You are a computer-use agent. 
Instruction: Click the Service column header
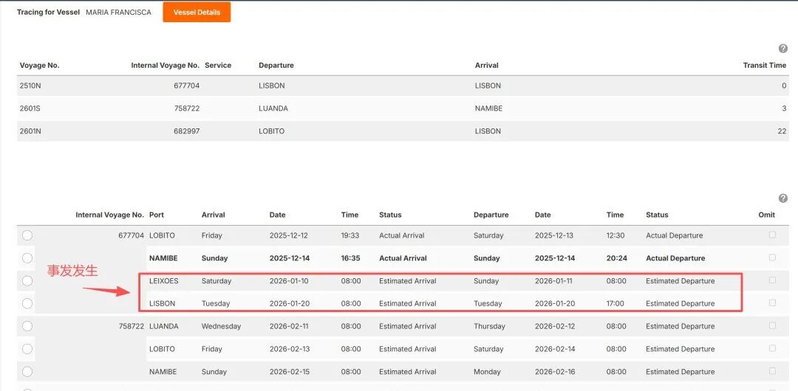pos(218,66)
